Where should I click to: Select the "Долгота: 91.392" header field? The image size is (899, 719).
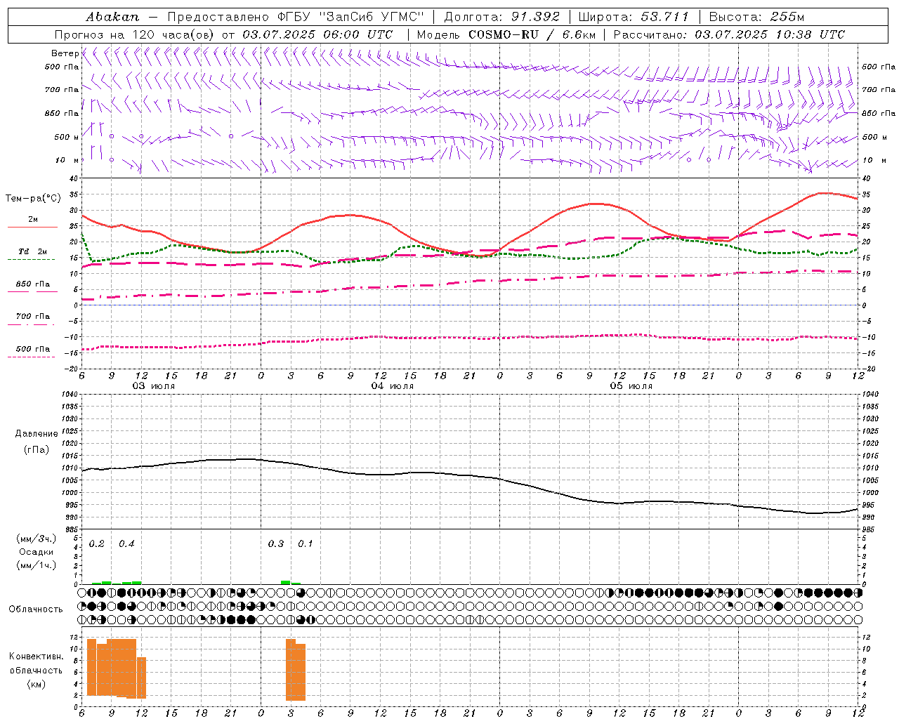502,17
